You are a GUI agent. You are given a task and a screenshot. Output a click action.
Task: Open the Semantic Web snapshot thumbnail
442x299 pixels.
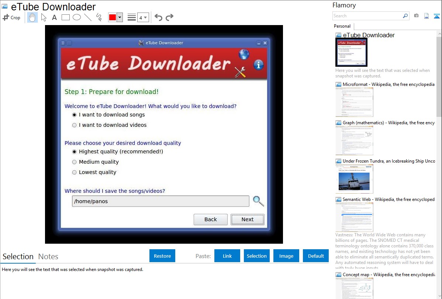tap(354, 217)
